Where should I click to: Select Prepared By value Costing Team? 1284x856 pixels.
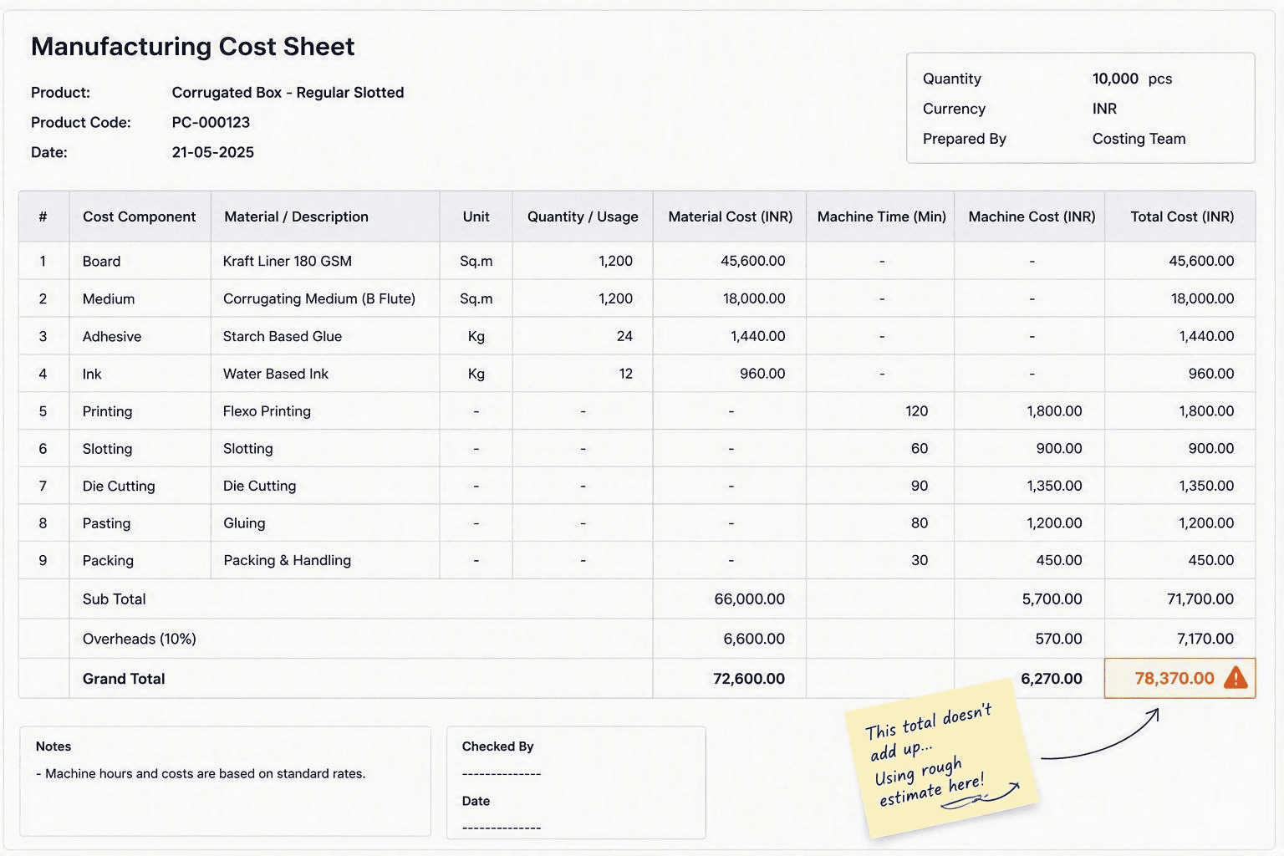(1139, 139)
